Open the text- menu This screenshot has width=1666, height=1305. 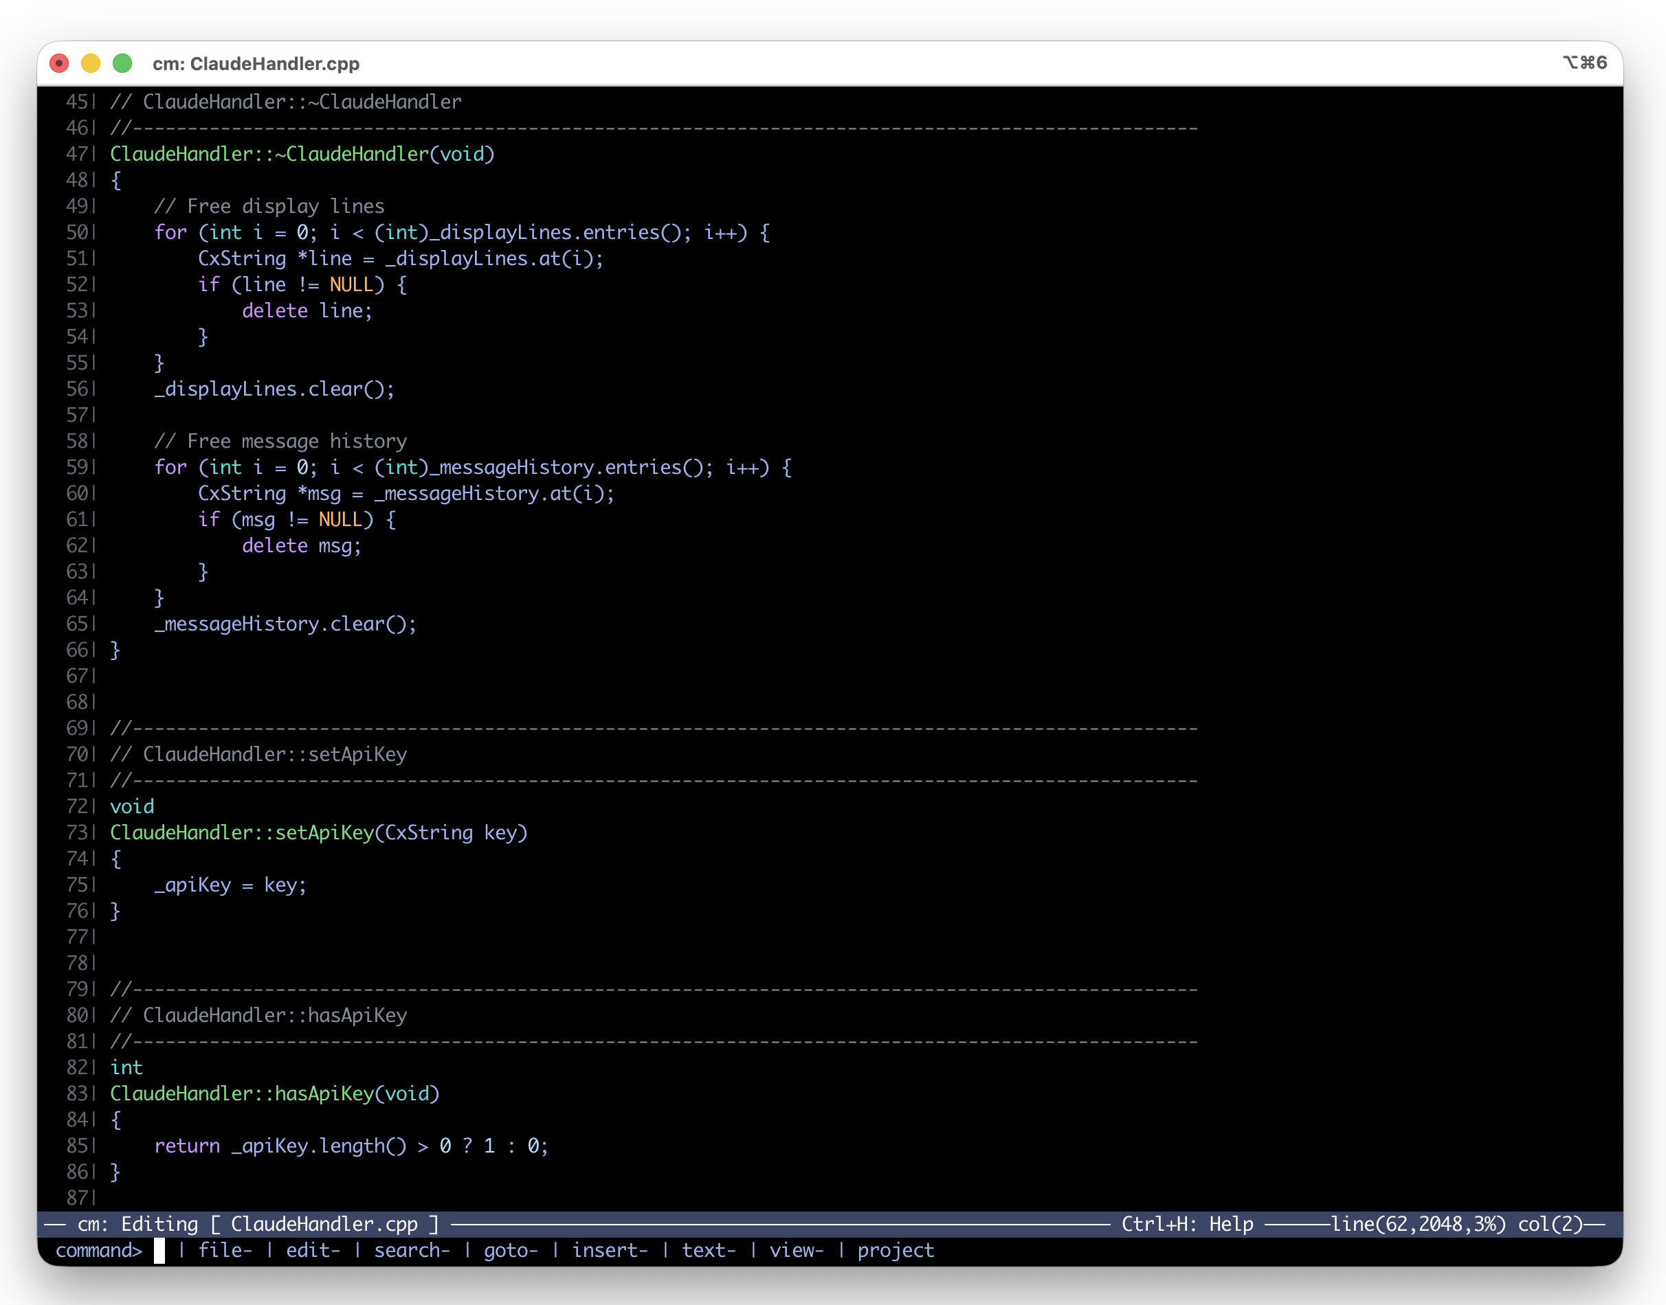click(708, 1251)
